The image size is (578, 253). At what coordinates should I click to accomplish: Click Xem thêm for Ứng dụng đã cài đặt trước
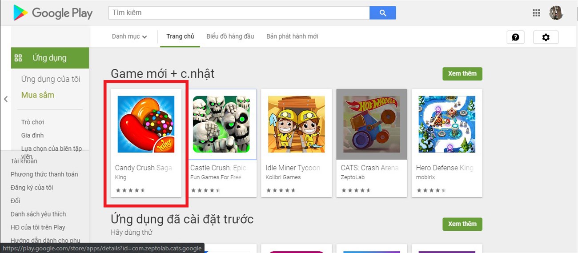462,224
